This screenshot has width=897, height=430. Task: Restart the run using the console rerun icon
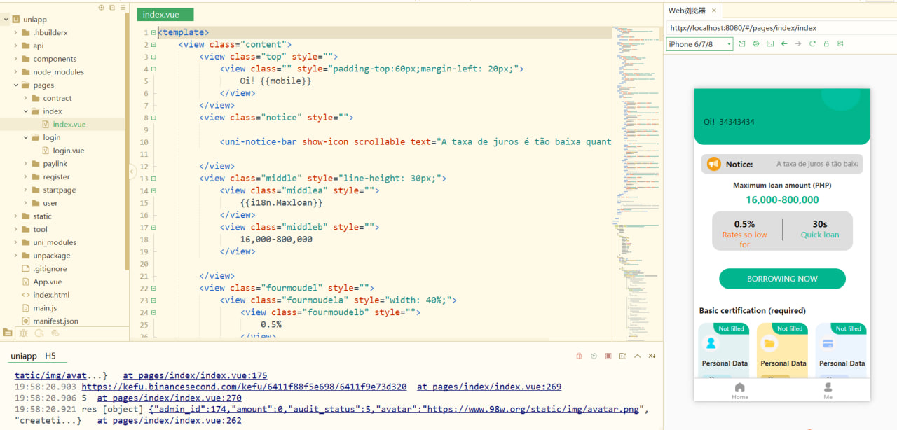[594, 356]
